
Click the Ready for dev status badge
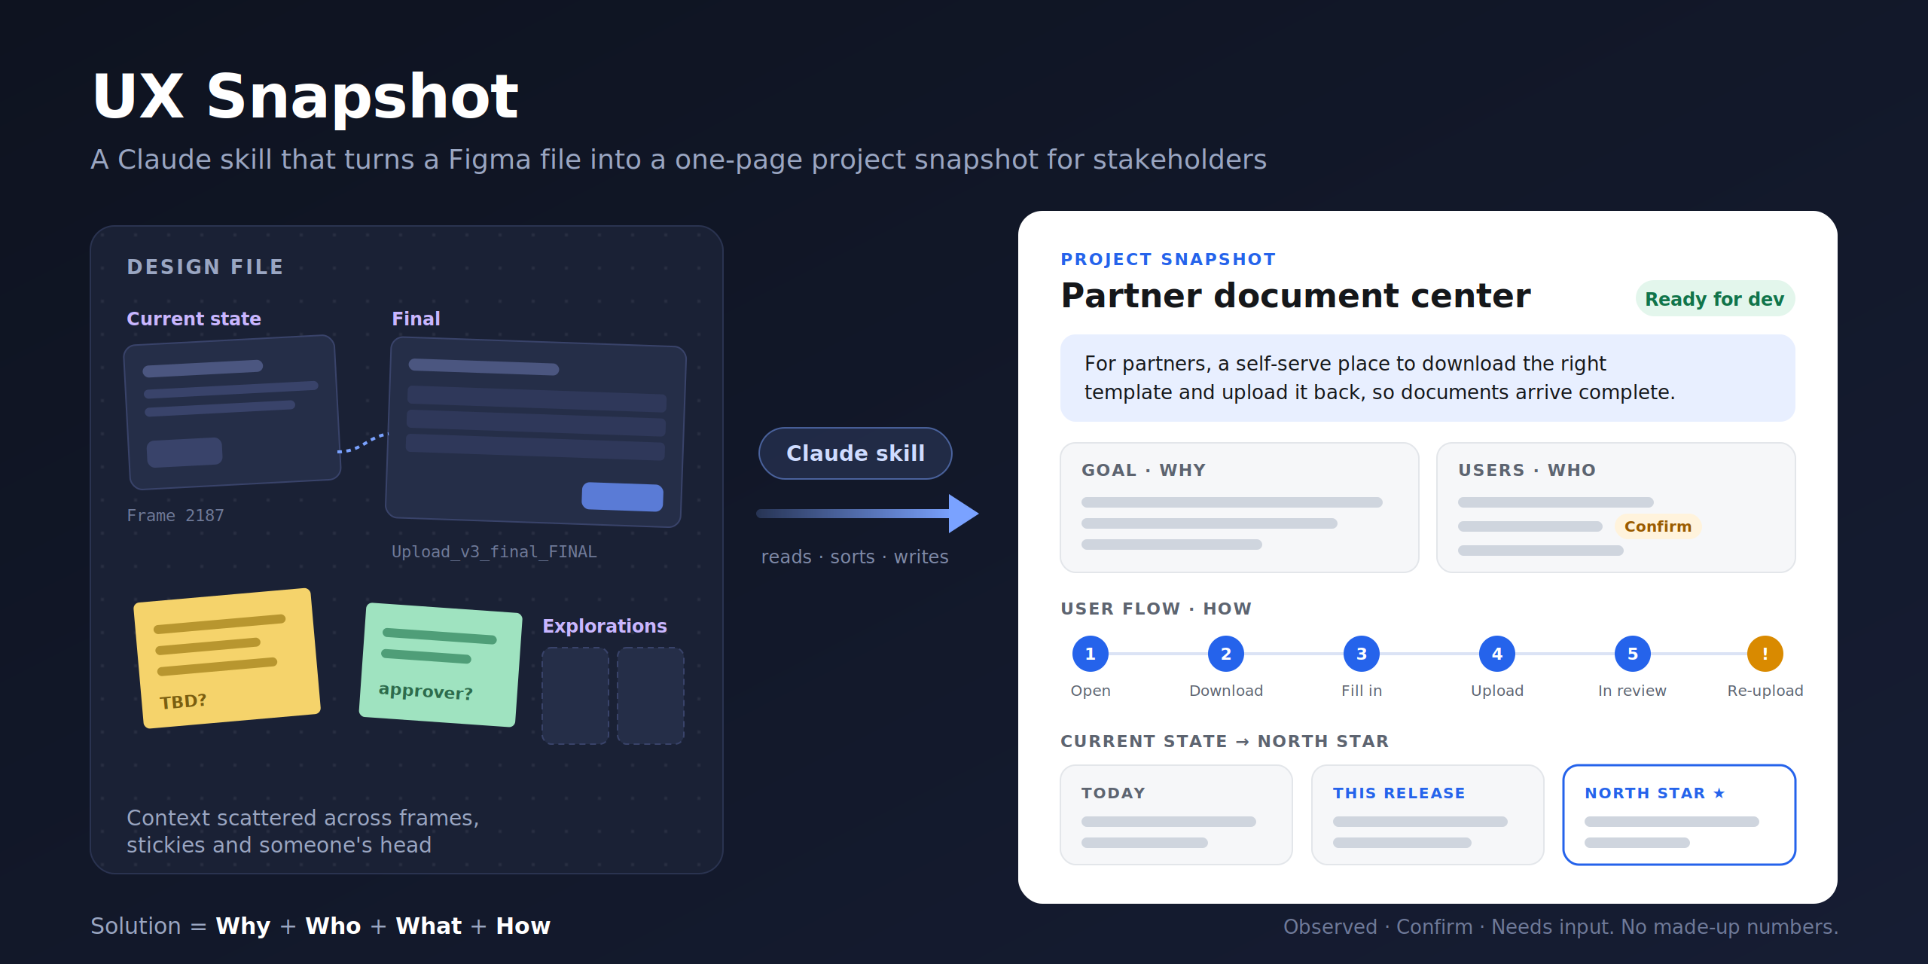1715,299
